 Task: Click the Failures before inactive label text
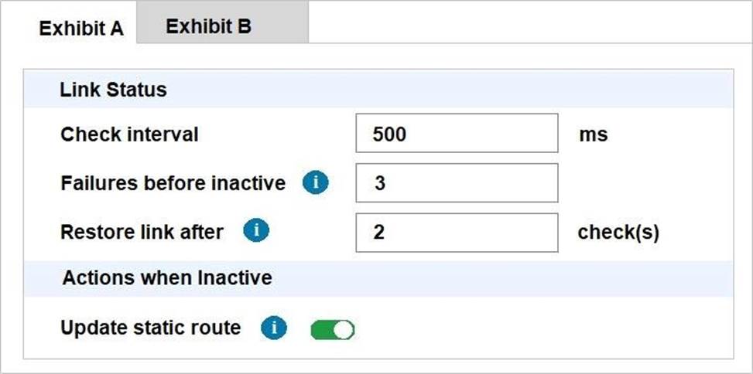click(x=173, y=184)
